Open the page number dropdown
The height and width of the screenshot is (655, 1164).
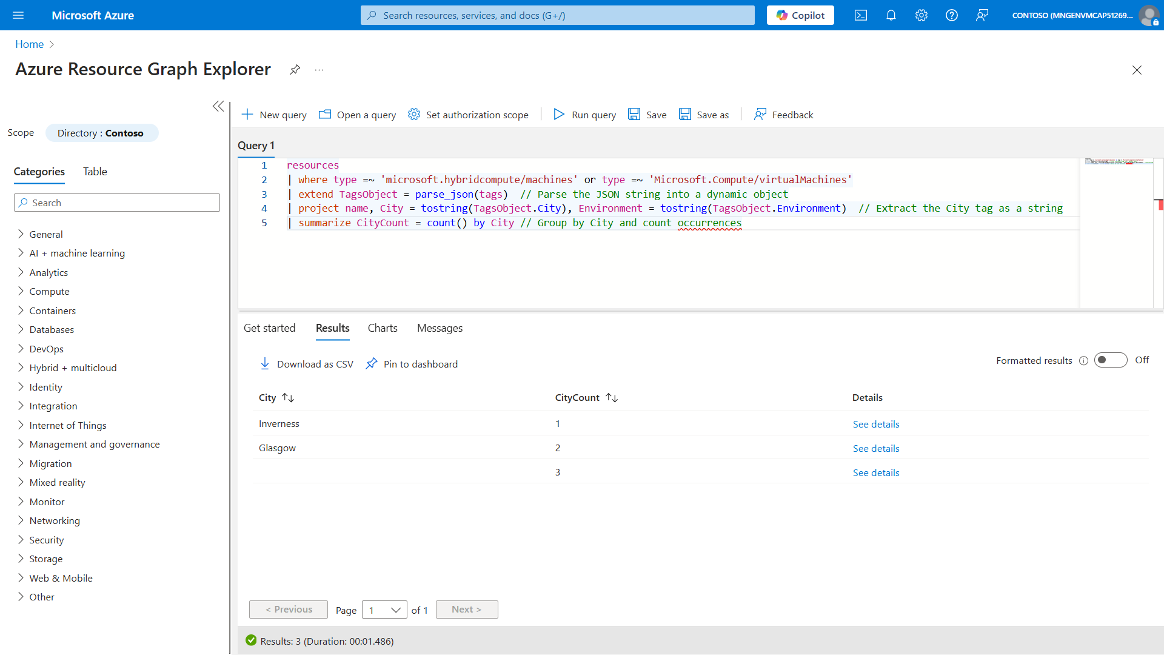384,610
